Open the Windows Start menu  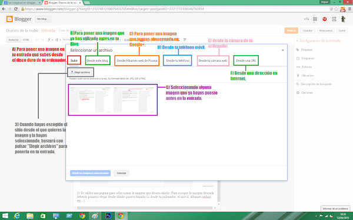point(5,216)
